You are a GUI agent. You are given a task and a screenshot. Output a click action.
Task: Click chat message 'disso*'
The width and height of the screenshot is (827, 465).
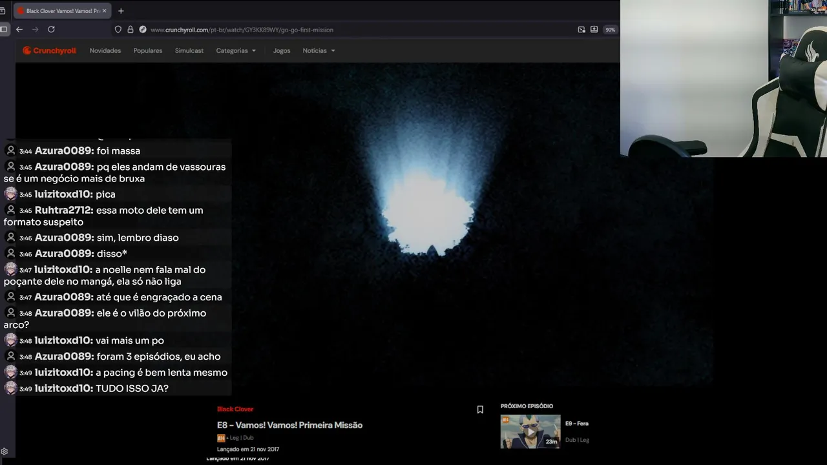pyautogui.click(x=112, y=253)
